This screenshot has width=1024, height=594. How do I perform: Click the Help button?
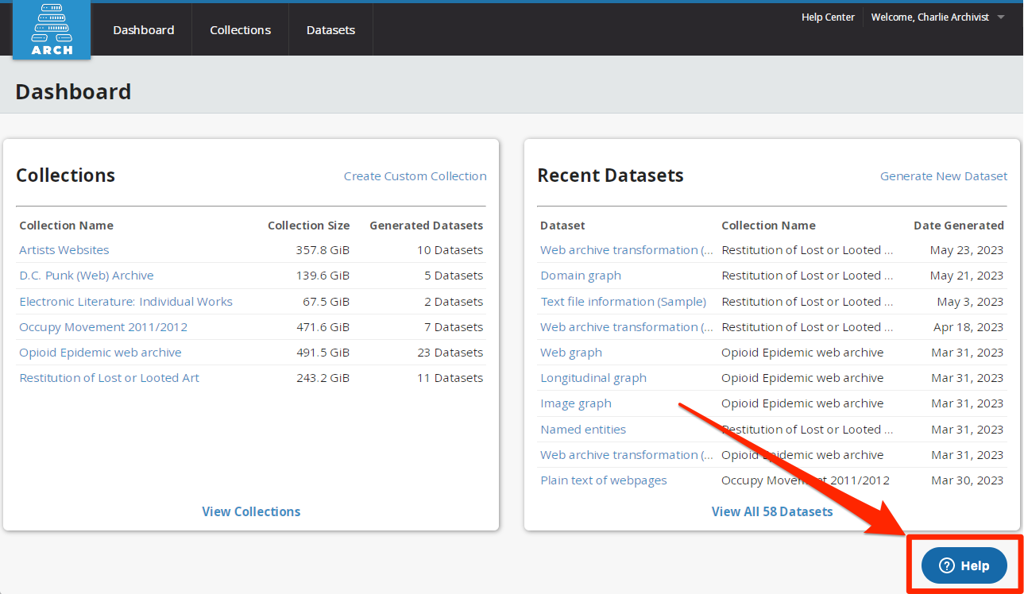tap(964, 565)
